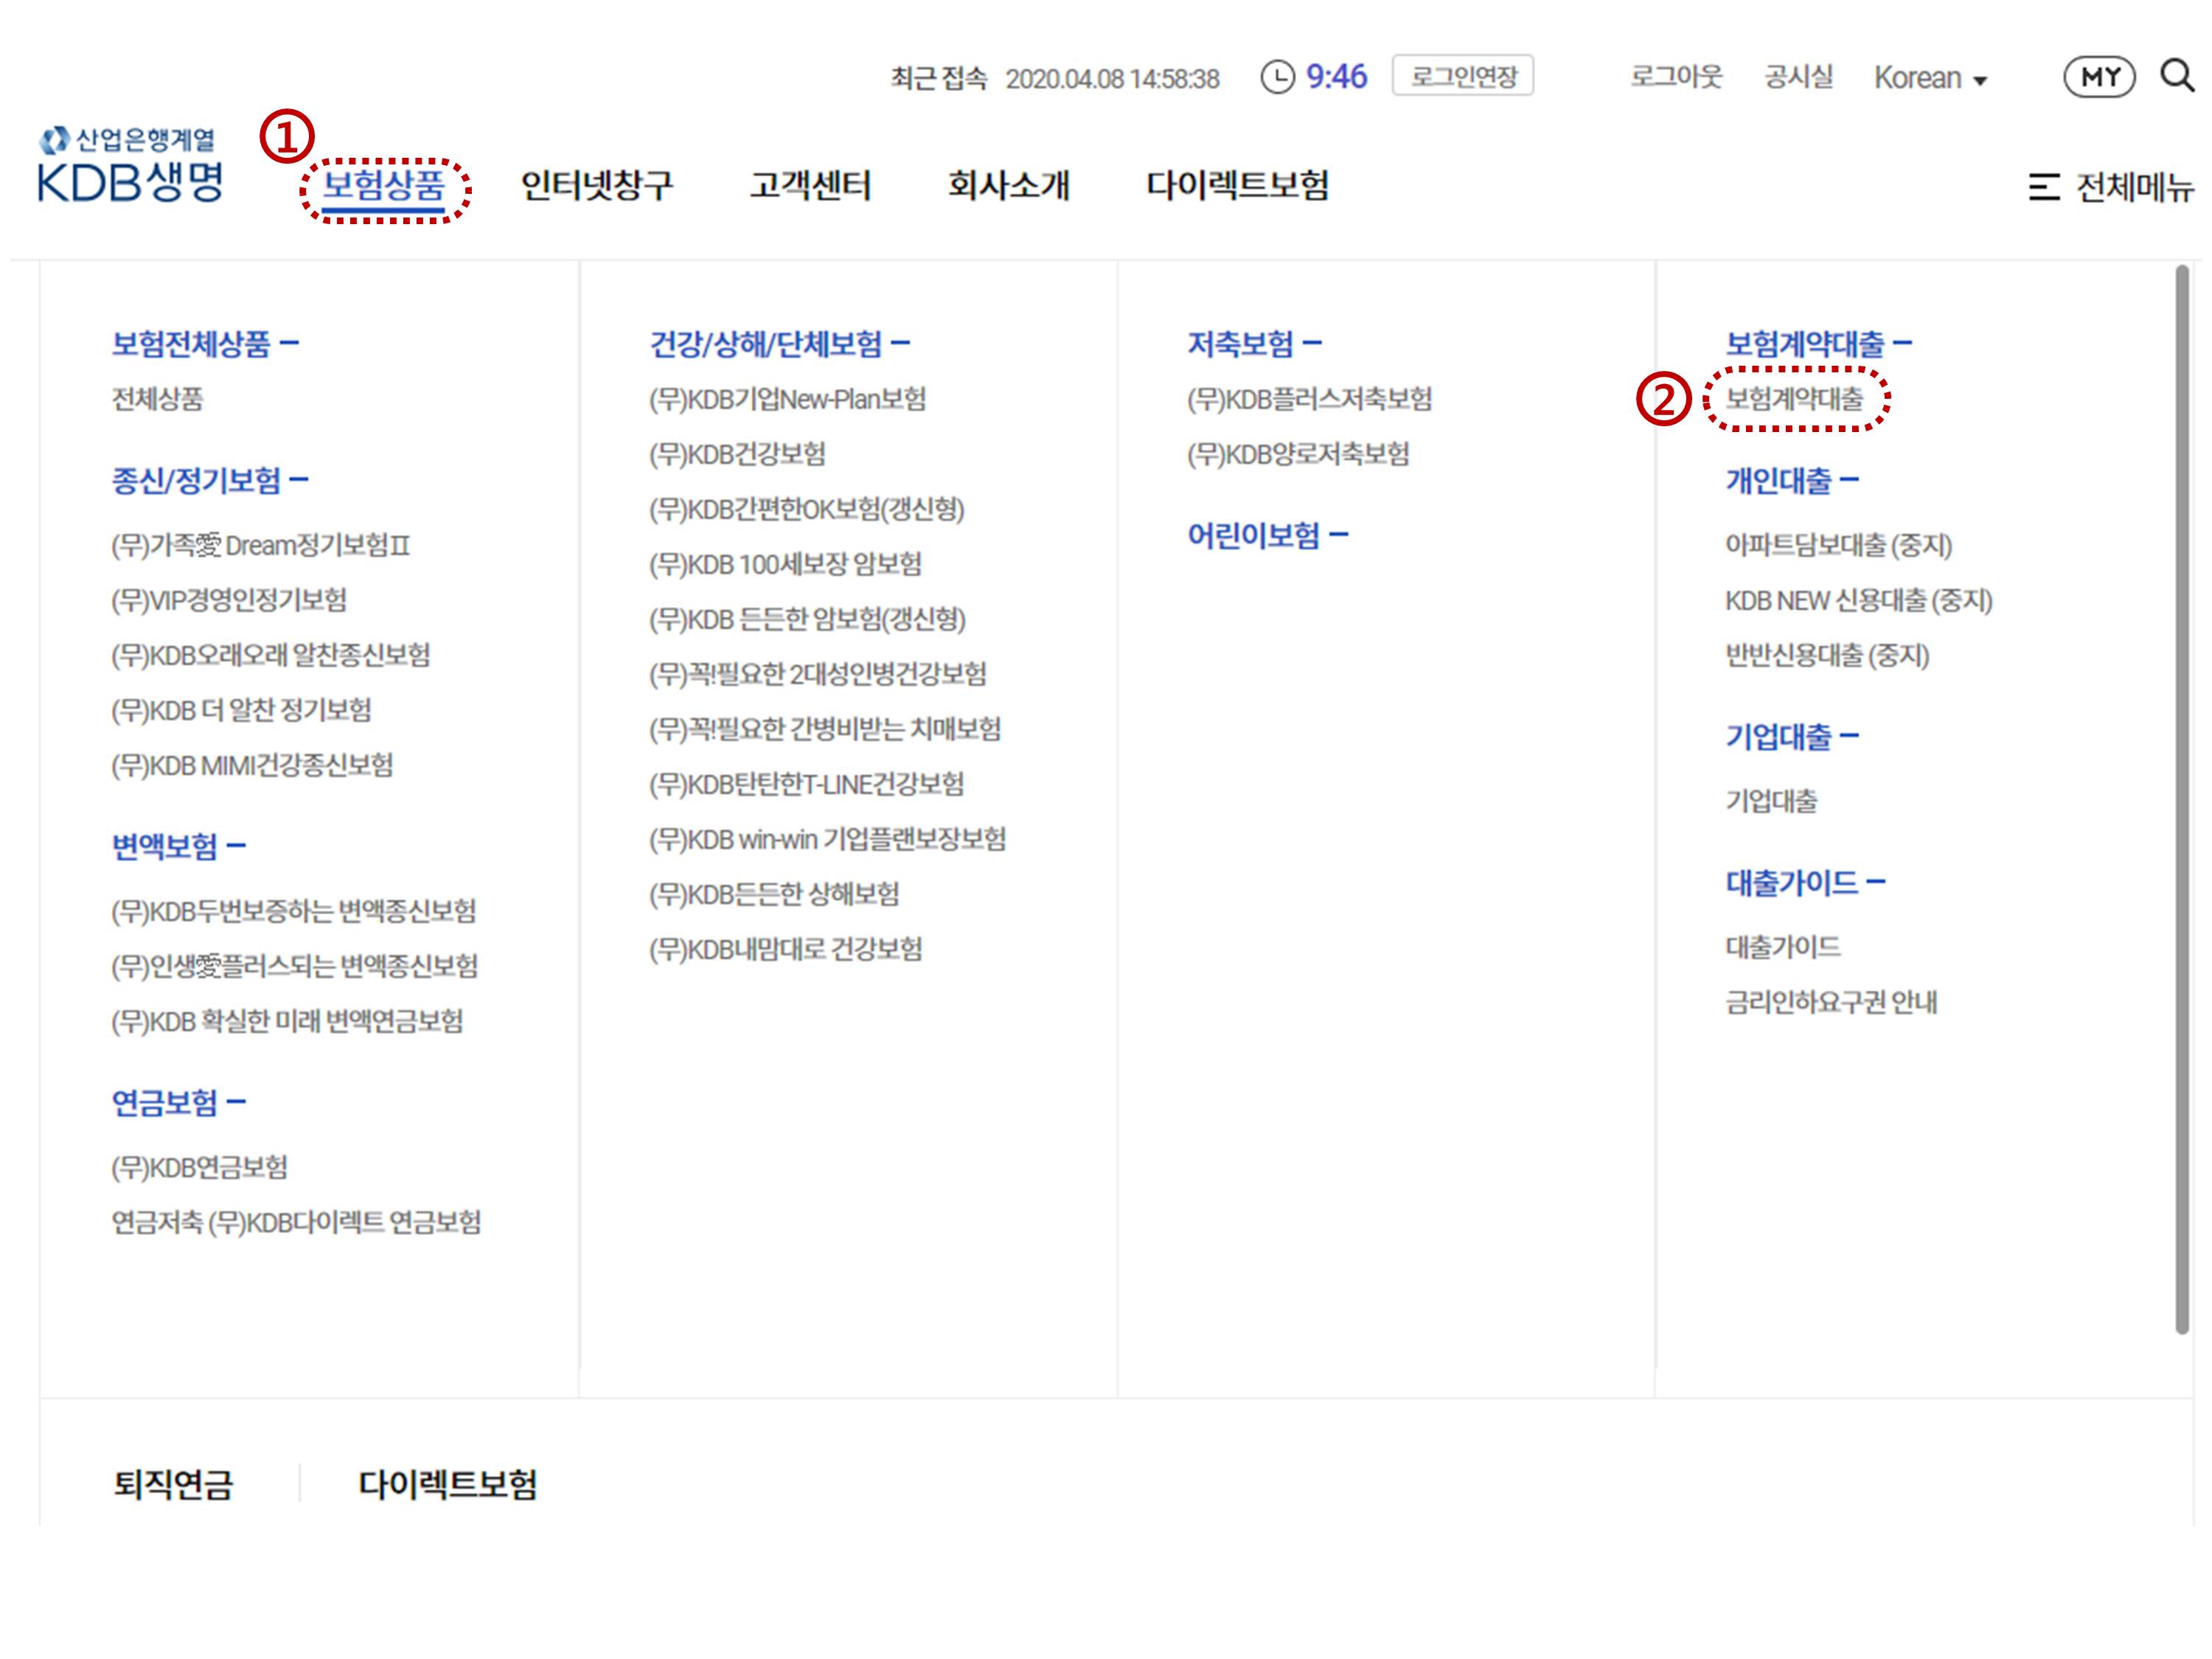Screen dimensions: 2212x1659
Task: Open the 퇴직연금 bottom link
Action: [173, 1484]
